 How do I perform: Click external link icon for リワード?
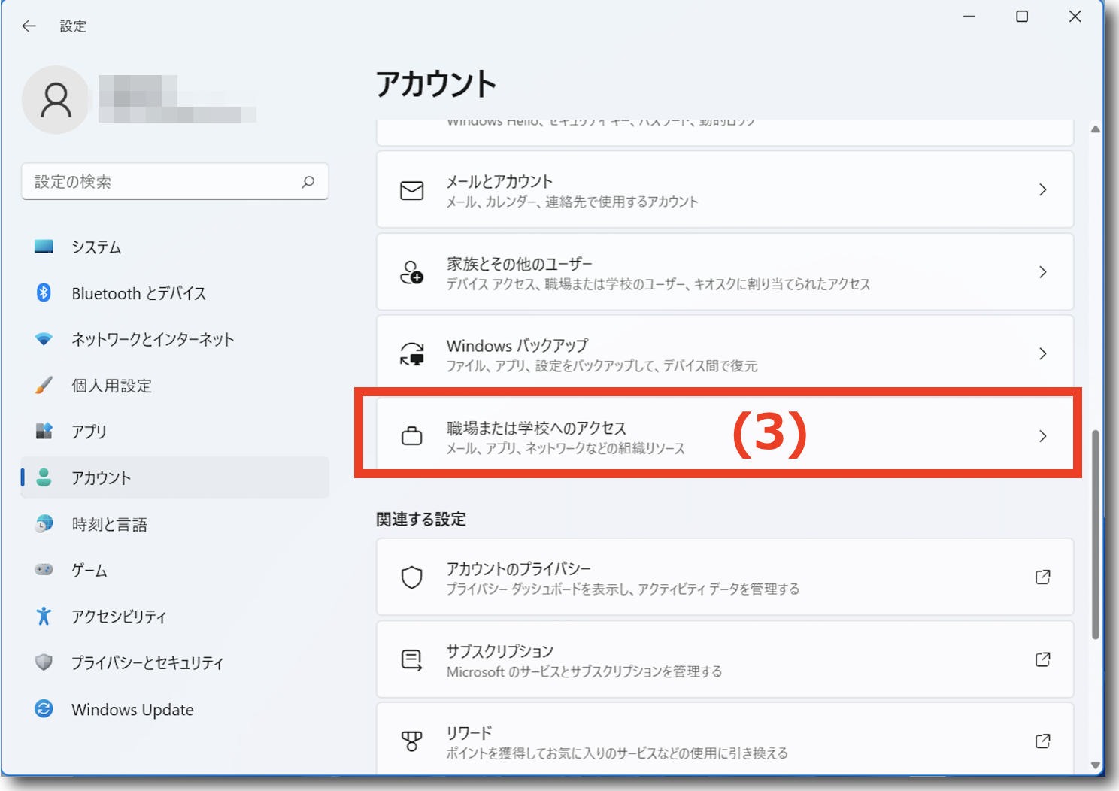1042,741
